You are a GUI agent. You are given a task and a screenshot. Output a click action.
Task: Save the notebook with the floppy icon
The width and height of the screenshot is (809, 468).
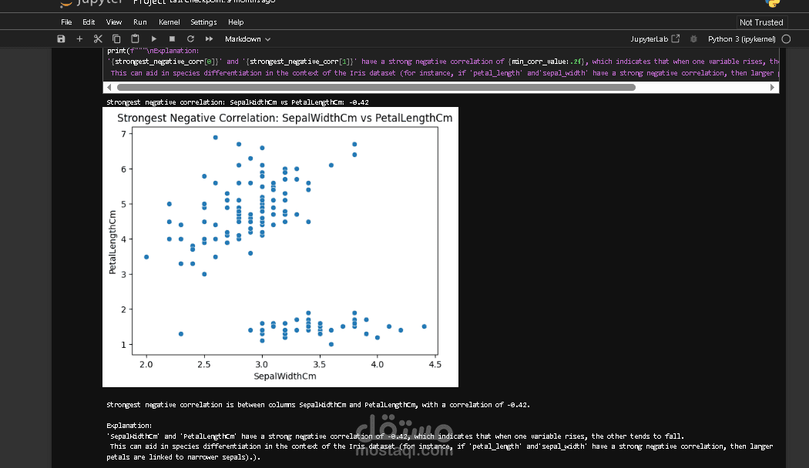61,38
